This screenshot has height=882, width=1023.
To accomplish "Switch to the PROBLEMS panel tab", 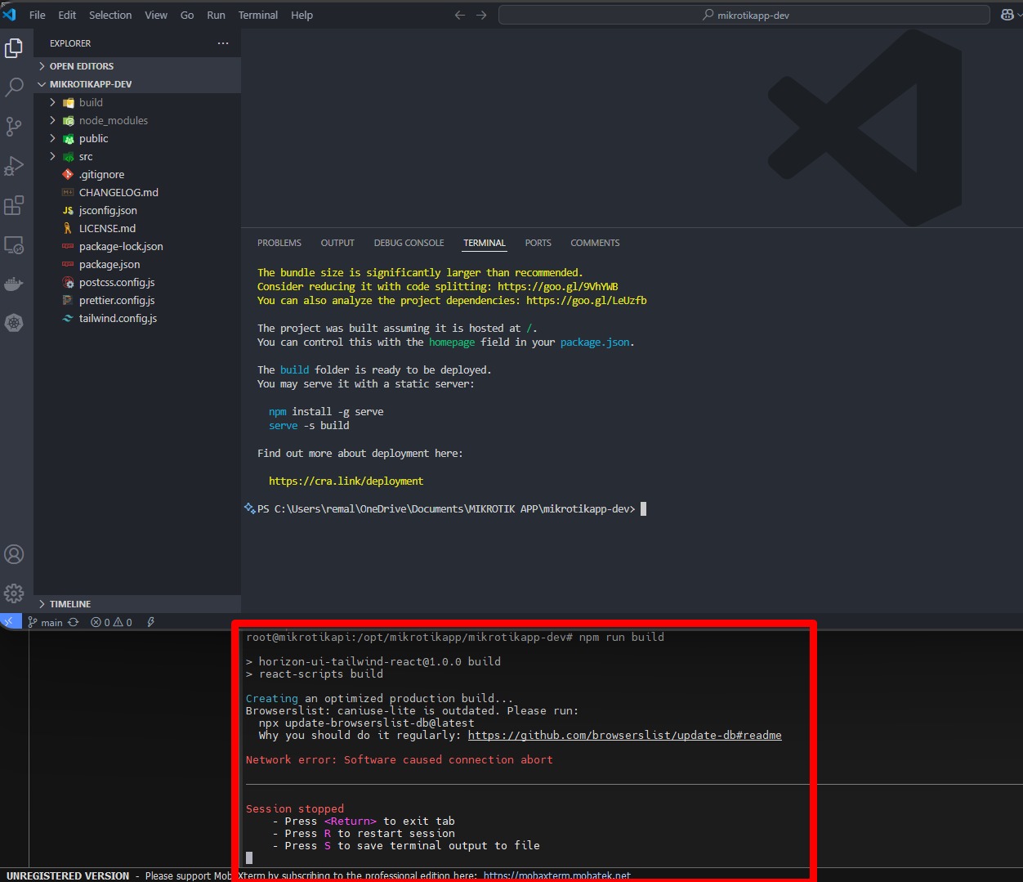I will 279,243.
